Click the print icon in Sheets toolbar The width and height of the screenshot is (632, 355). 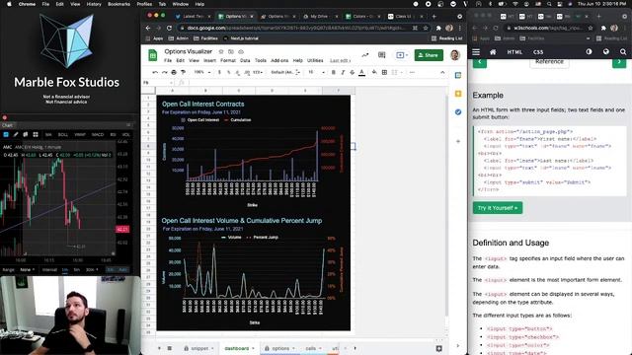(x=174, y=72)
